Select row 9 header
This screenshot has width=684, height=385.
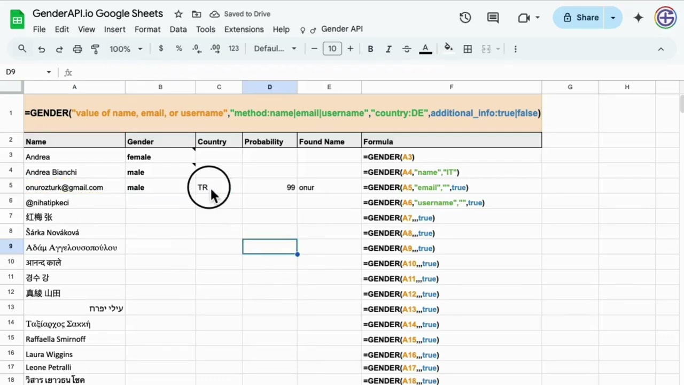11,247
